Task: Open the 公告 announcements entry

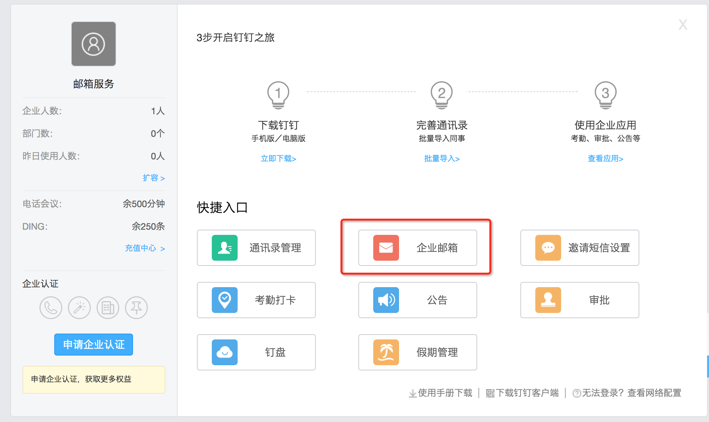Action: pos(417,300)
